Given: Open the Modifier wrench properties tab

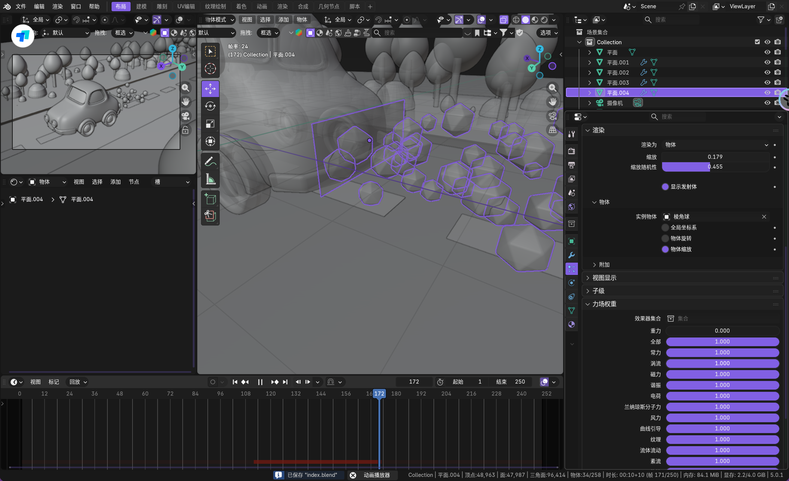Looking at the screenshot, I should point(572,255).
